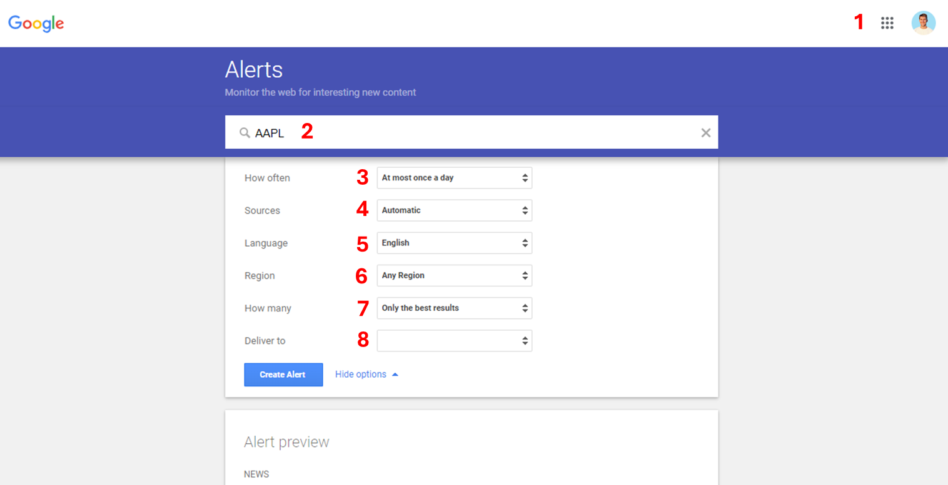Open the Region dropdown
The image size is (948, 485).
(x=455, y=275)
